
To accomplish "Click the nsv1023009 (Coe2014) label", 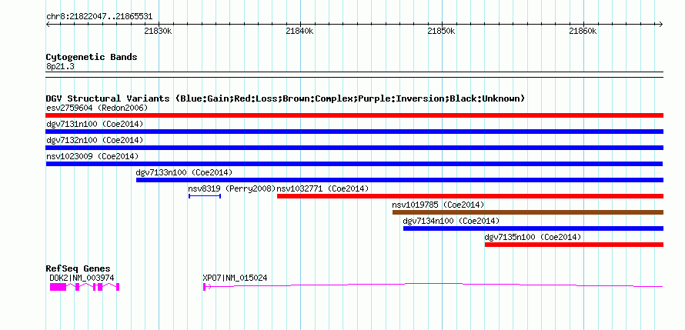I will (x=92, y=156).
